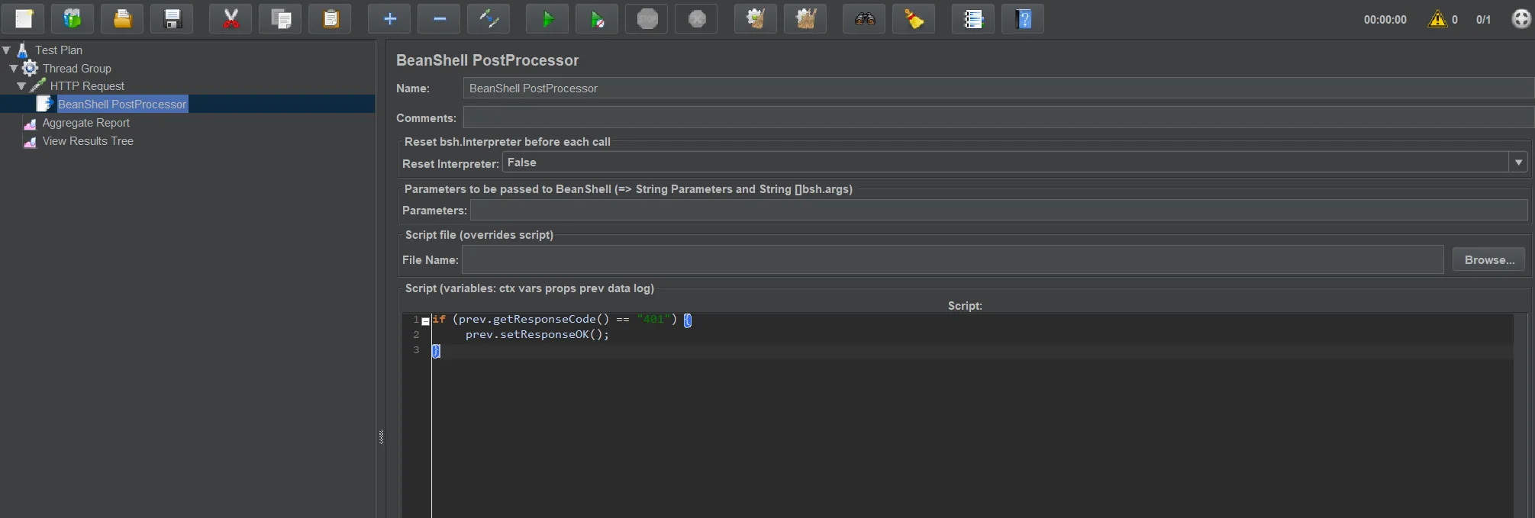
Task: Click the Stop test icon
Action: click(647, 19)
